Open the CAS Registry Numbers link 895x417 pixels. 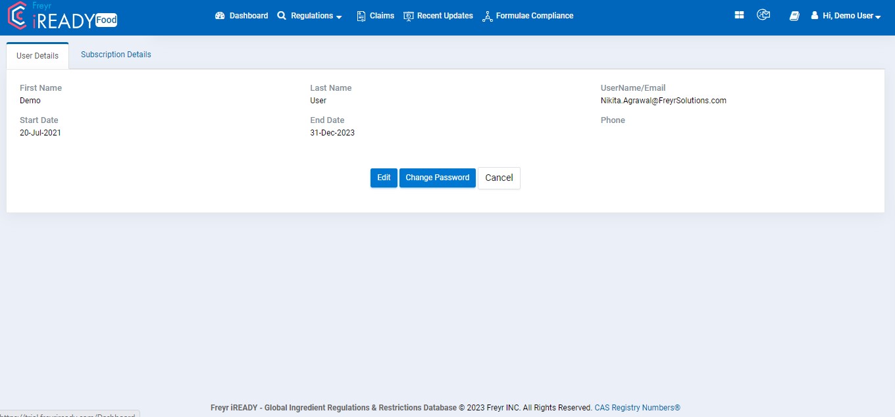coord(637,408)
